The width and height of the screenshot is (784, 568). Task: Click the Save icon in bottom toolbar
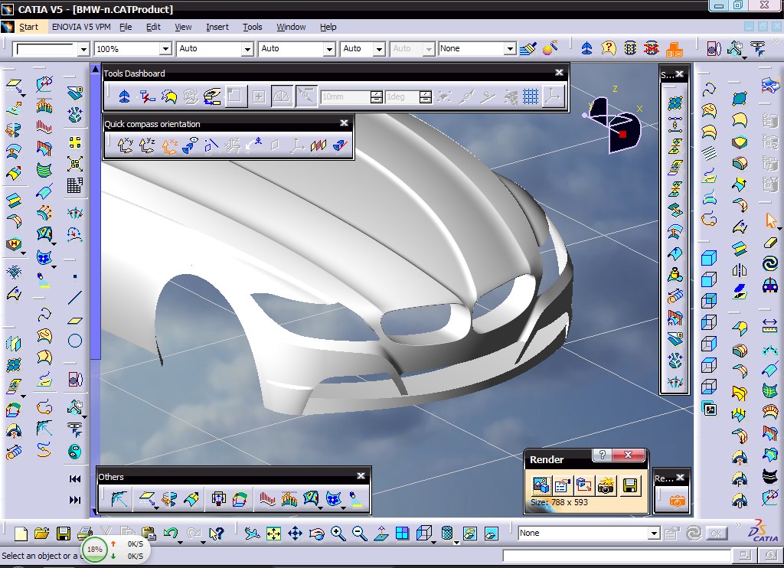(x=64, y=534)
